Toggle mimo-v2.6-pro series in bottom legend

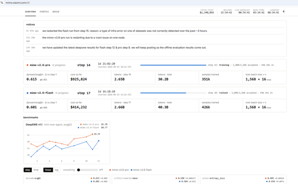click(119, 170)
